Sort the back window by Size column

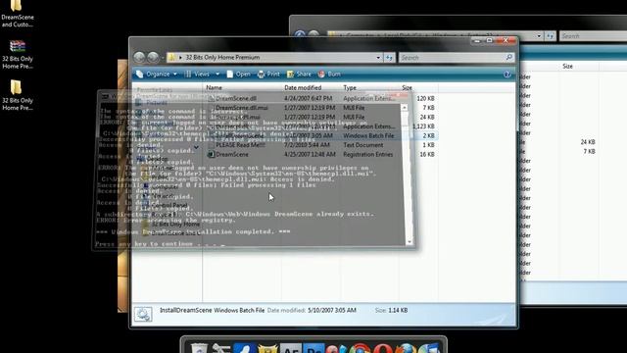pos(567,67)
